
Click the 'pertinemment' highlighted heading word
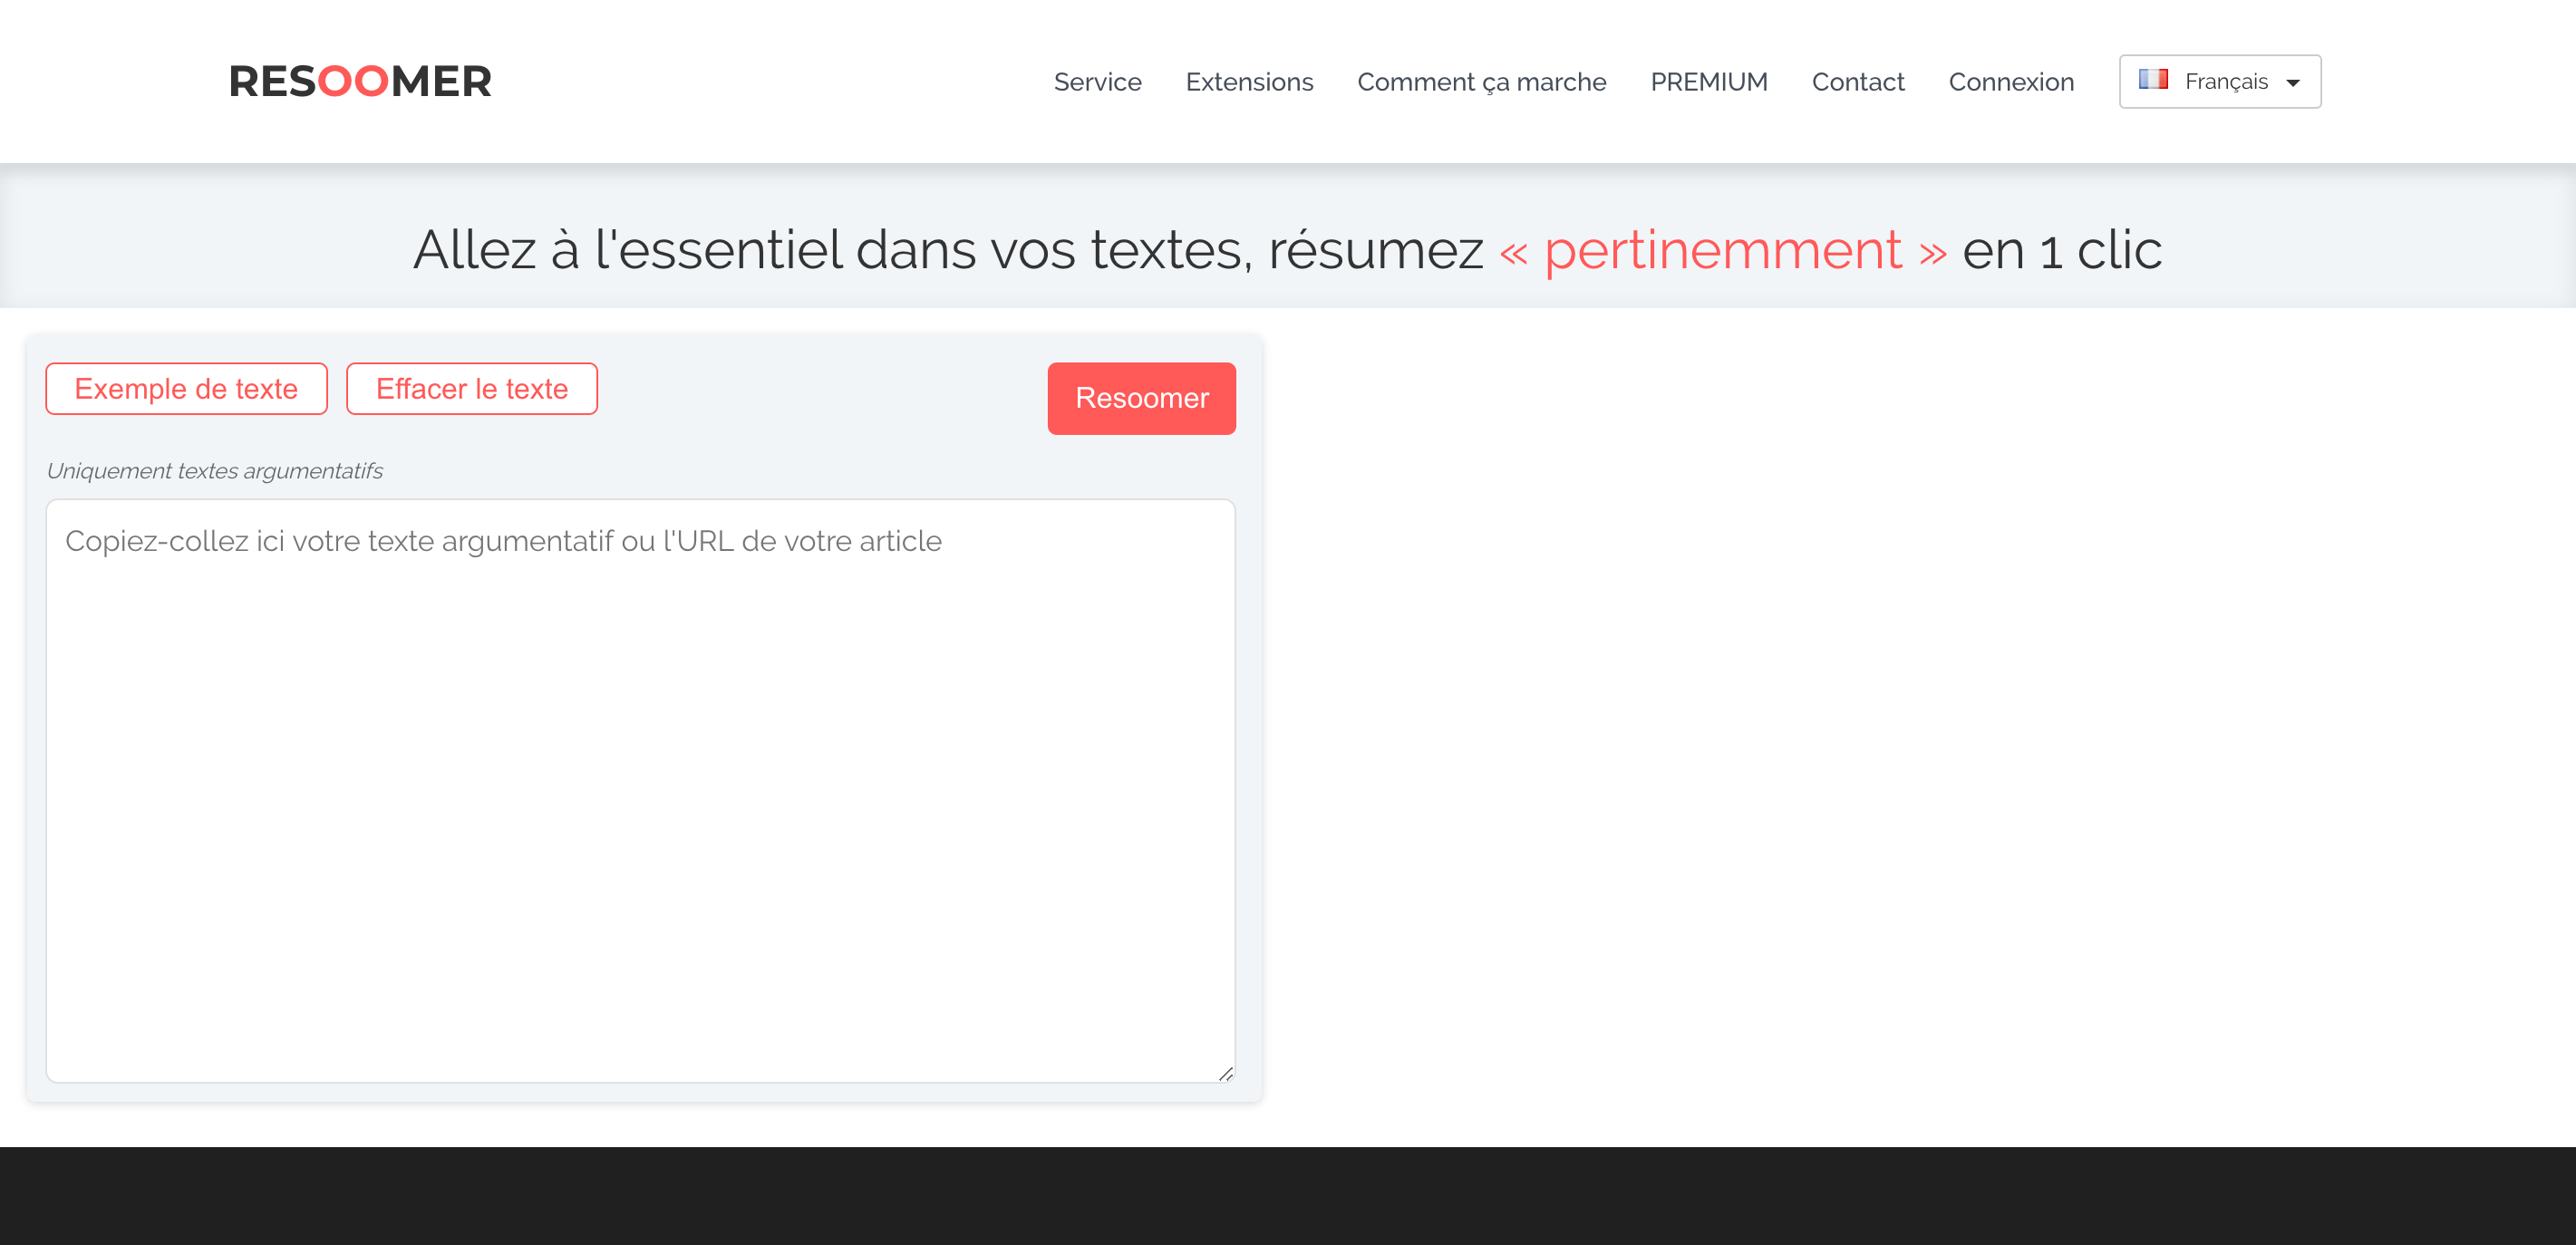click(1722, 249)
